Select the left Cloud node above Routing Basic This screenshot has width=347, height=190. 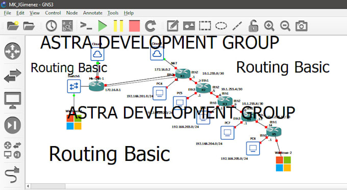97,54
